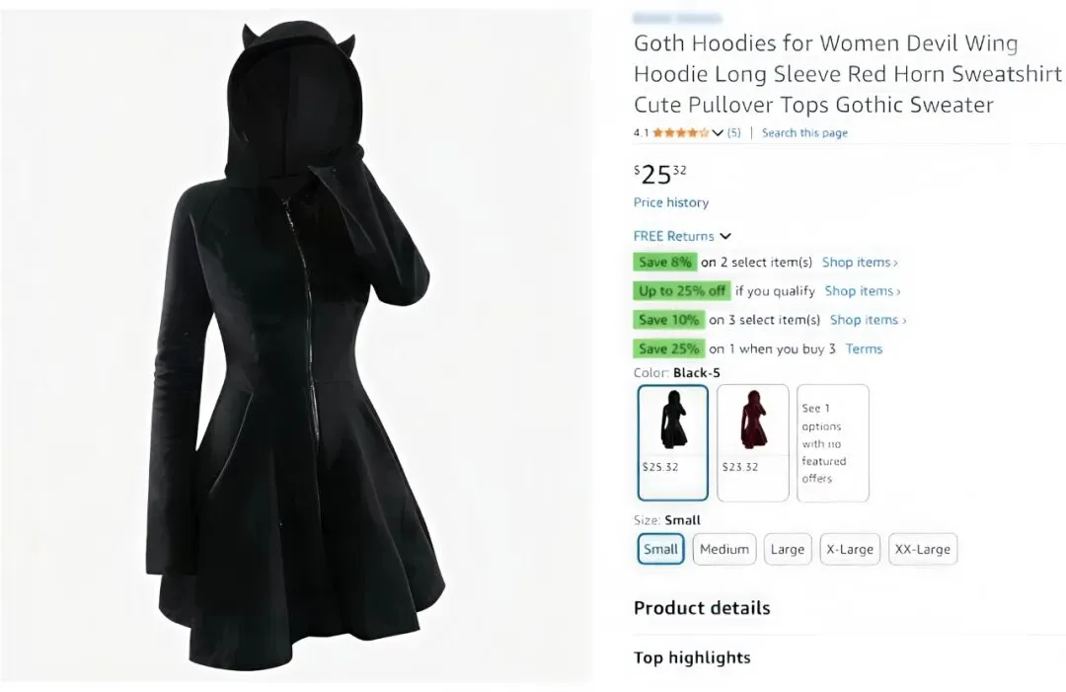Image resolution: width=1066 pixels, height=692 pixels.
Task: Open the star rating dropdown chevron
Action: (718, 133)
